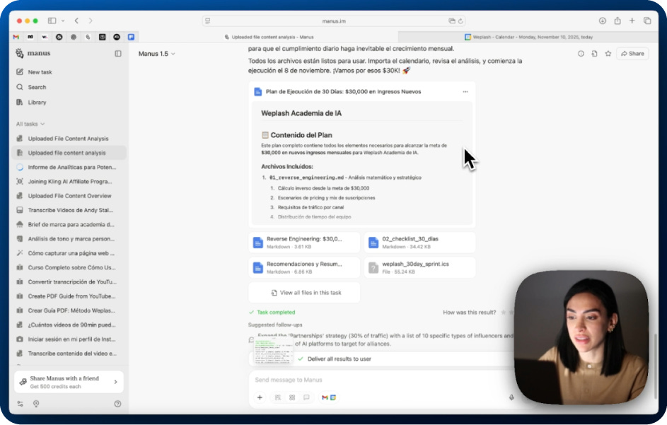Go back in browser history

tap(76, 21)
